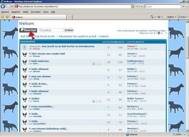Open the Bewerken menu
This screenshot has height=137, width=189.
(x=16, y=12)
